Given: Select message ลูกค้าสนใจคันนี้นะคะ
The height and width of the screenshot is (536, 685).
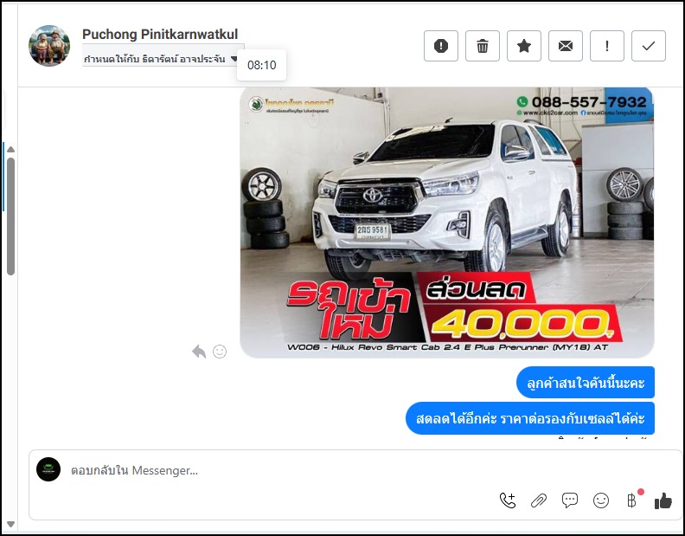Looking at the screenshot, I should [586, 383].
